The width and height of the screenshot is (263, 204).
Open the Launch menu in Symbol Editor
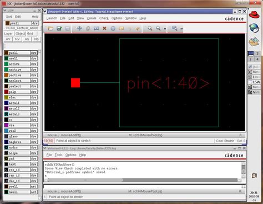52,18
